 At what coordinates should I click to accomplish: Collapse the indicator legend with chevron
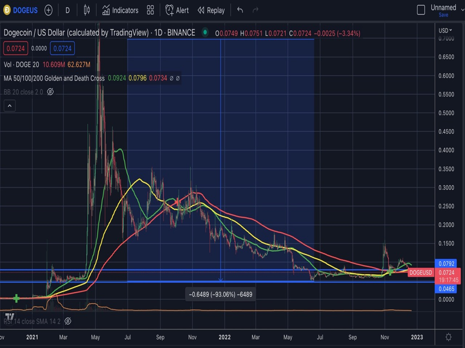click(10, 106)
